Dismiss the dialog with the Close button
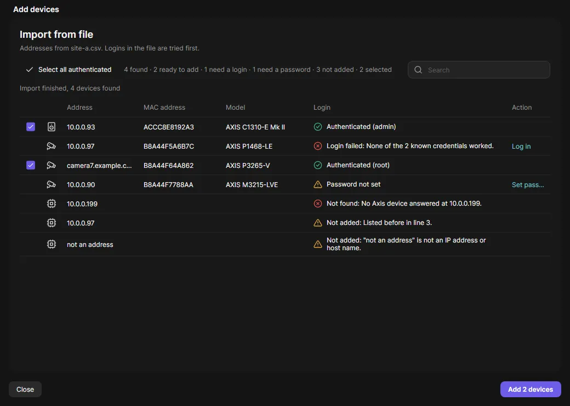The width and height of the screenshot is (570, 406). pos(25,389)
